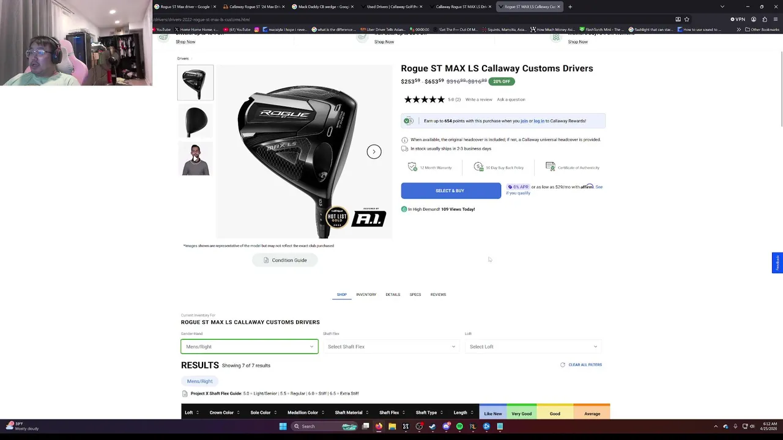The width and height of the screenshot is (783, 440).
Task: Bookmark this page with the star icon
Action: point(687,19)
